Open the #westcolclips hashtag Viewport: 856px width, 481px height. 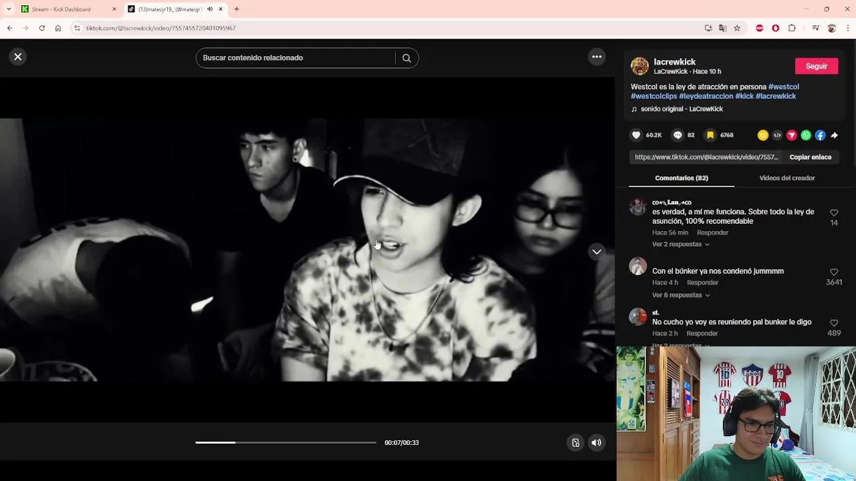(654, 96)
